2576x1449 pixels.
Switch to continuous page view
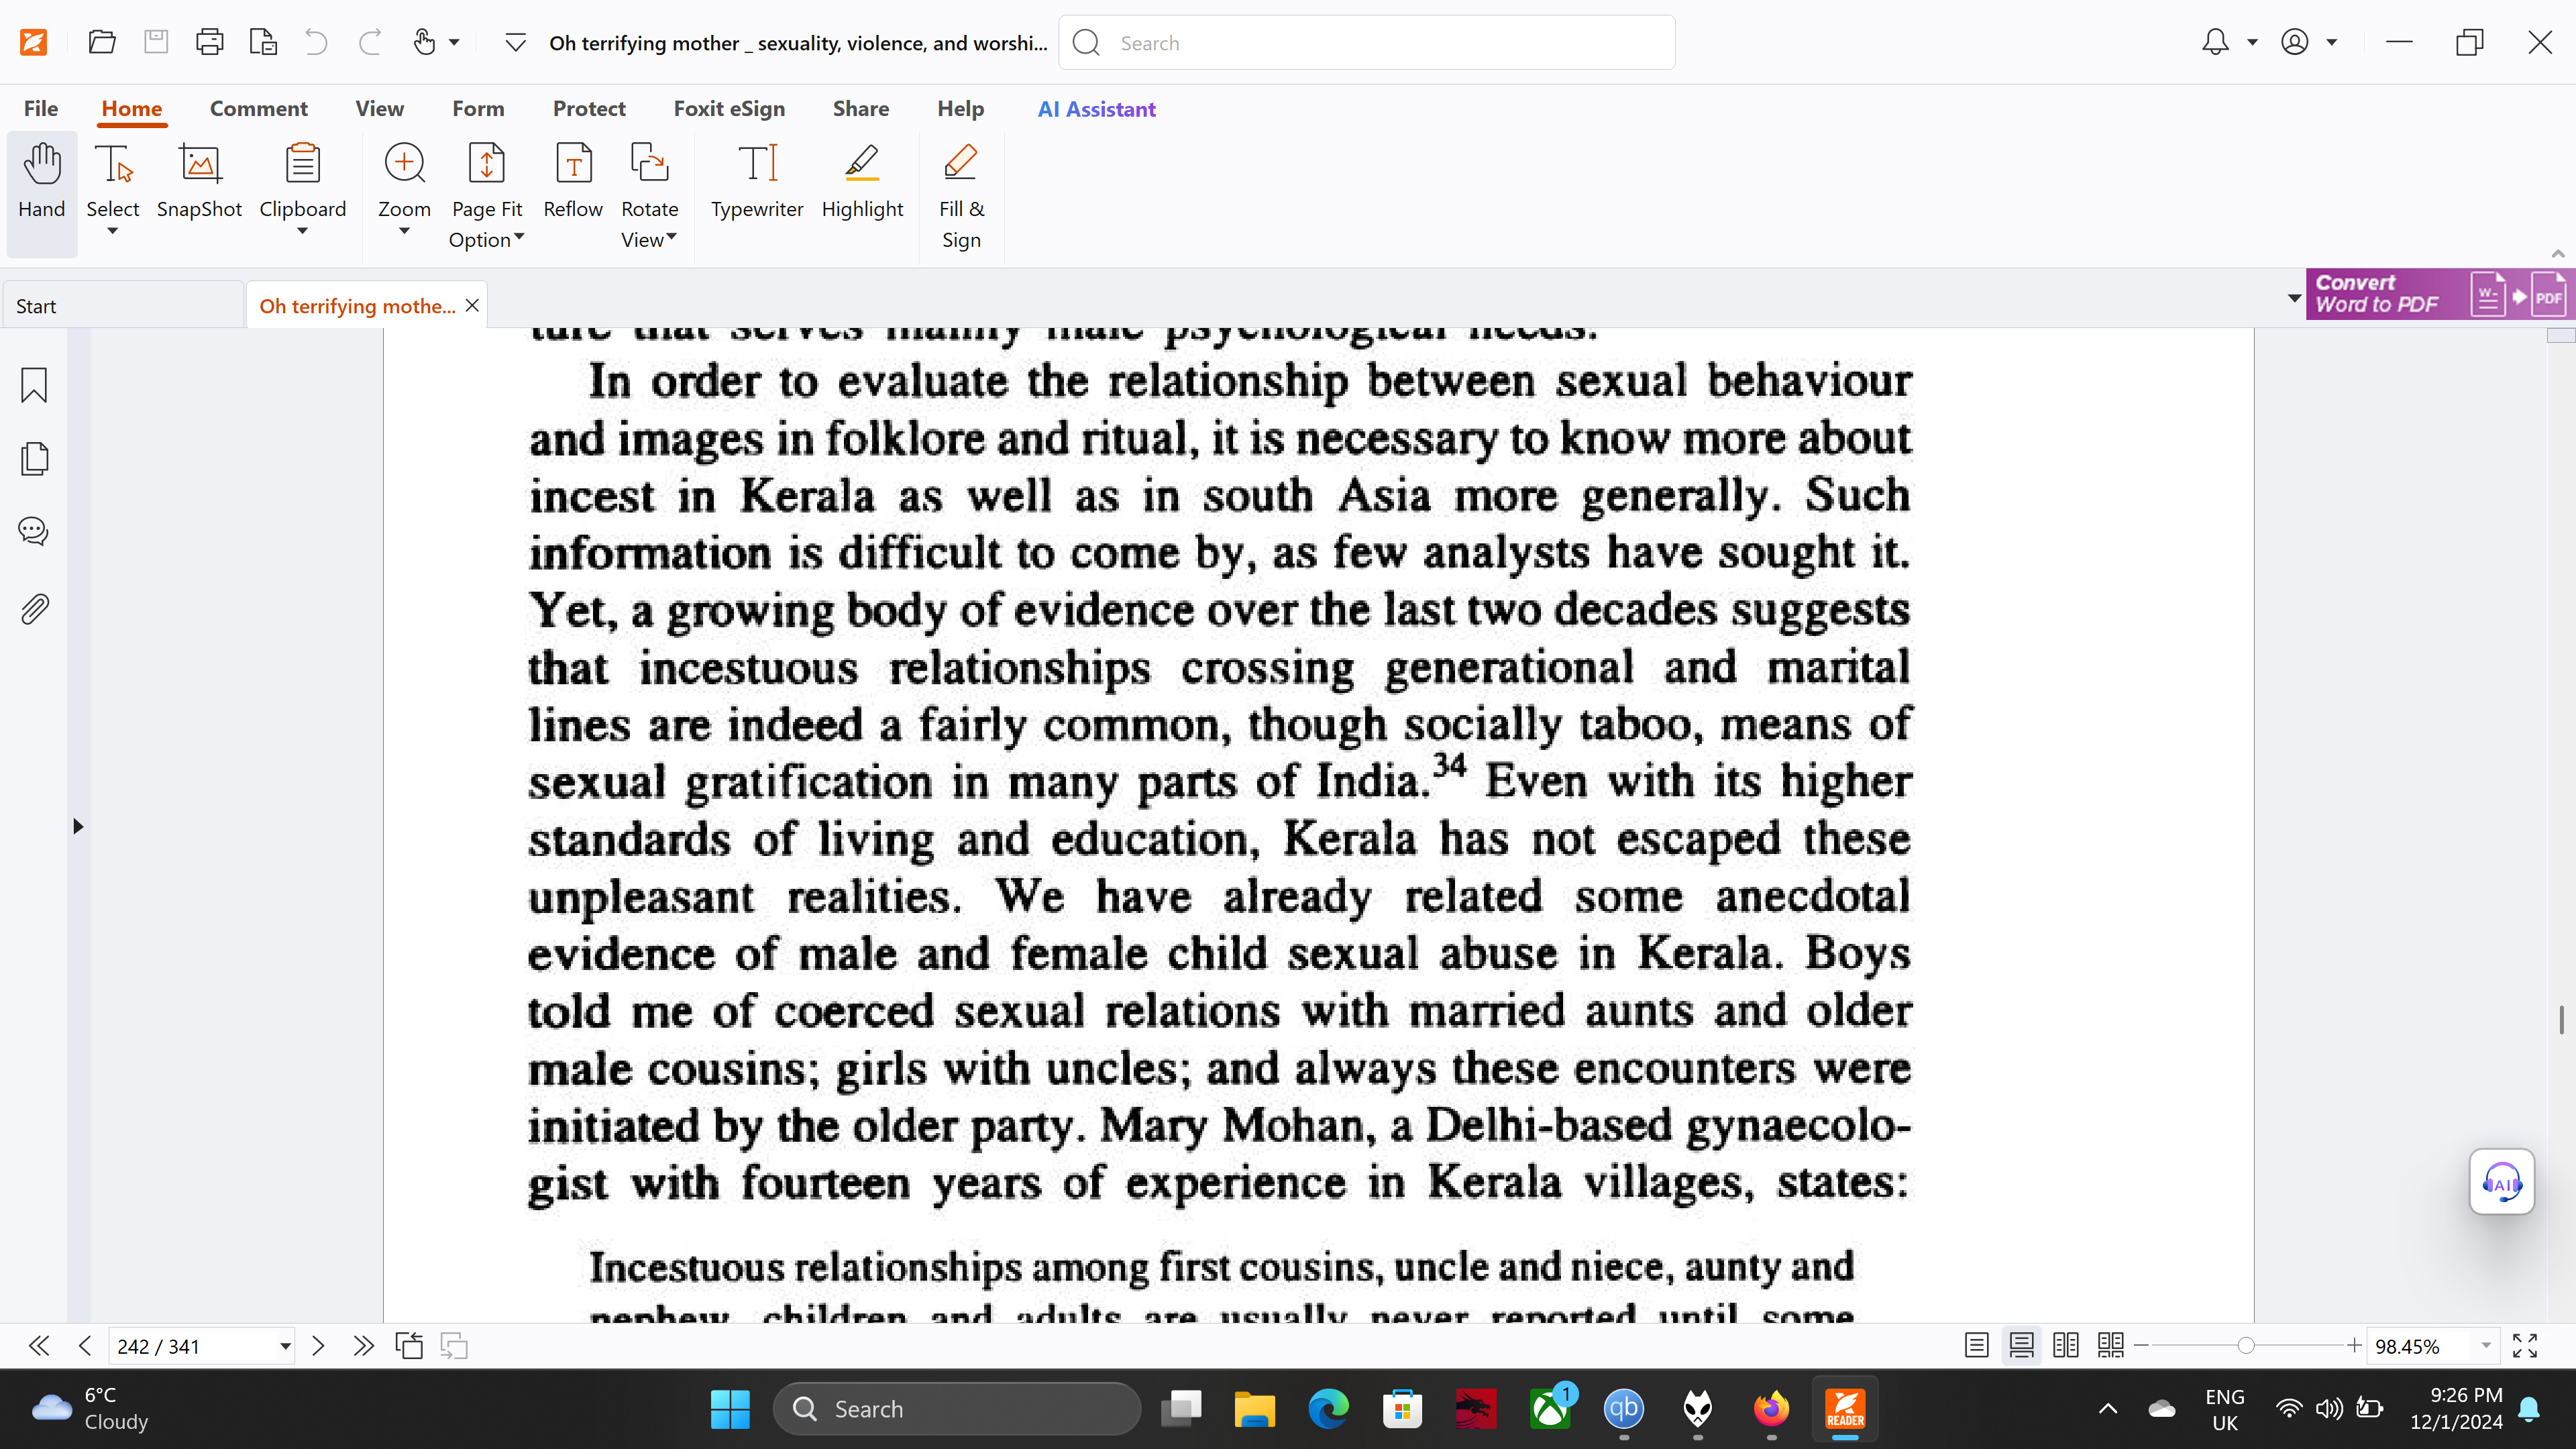(2021, 1346)
